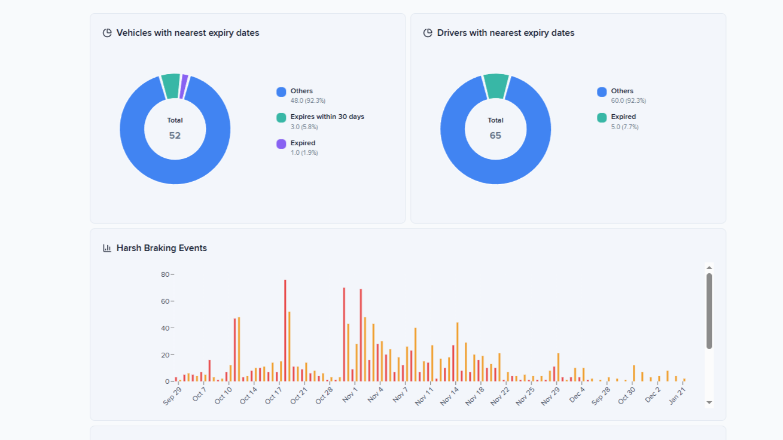
Task: Click pie chart icon beside Drivers expiry title
Action: point(428,33)
